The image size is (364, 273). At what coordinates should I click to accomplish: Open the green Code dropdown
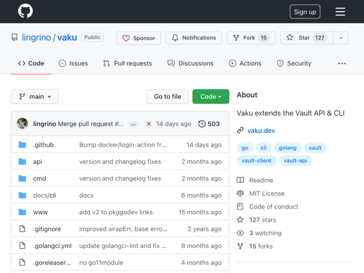click(211, 97)
